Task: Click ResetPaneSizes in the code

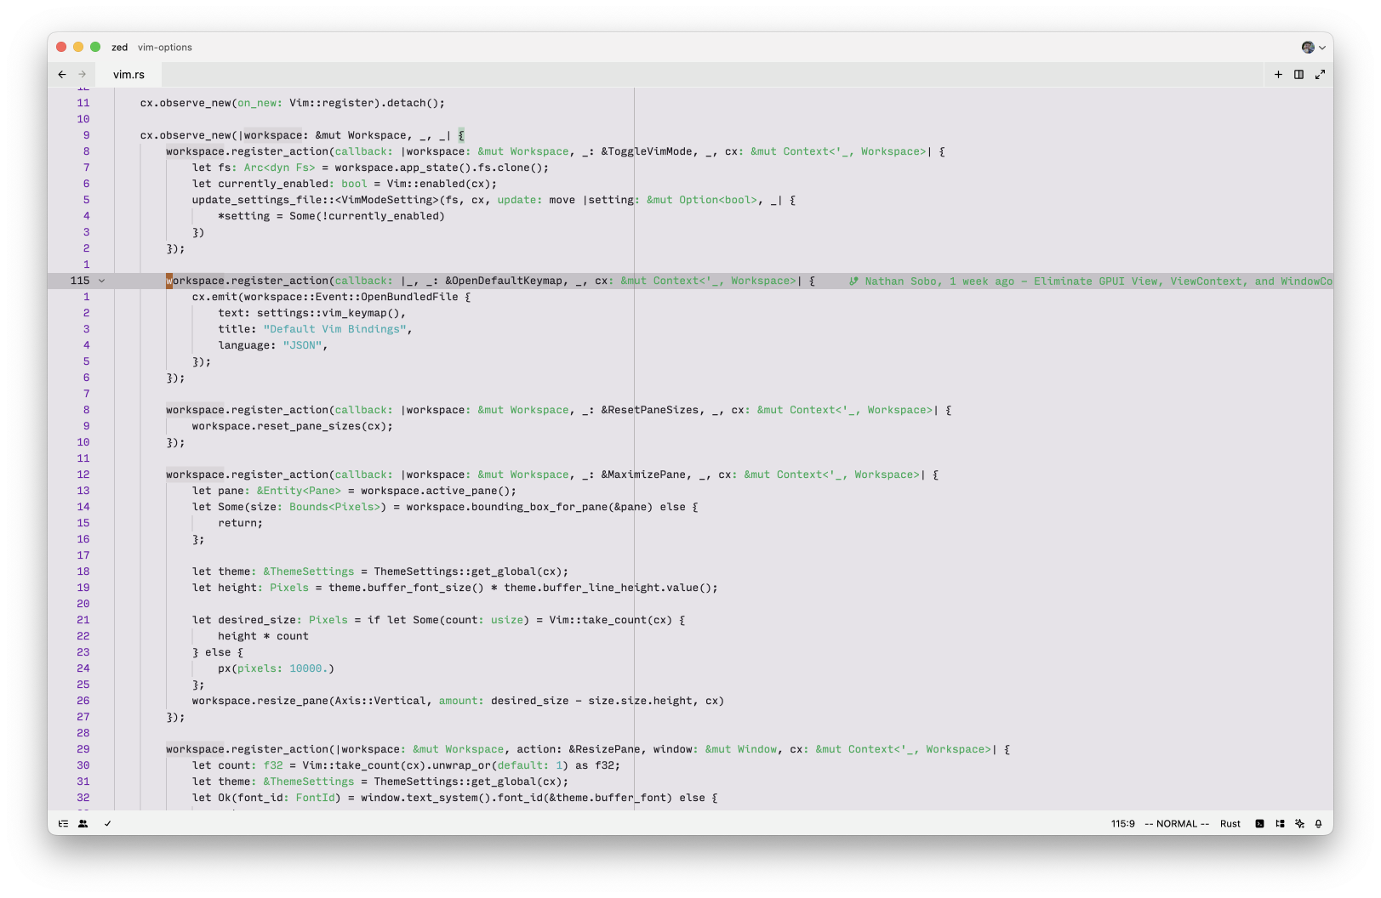Action: click(x=653, y=410)
